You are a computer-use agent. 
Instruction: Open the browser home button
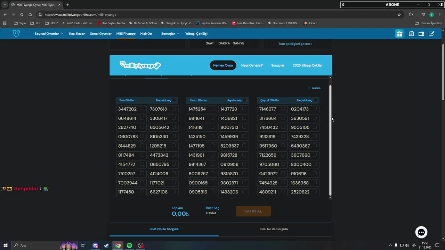point(30,15)
